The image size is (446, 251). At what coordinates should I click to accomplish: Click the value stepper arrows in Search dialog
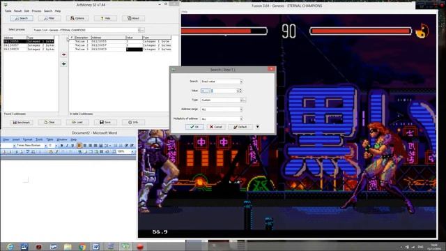[240, 91]
